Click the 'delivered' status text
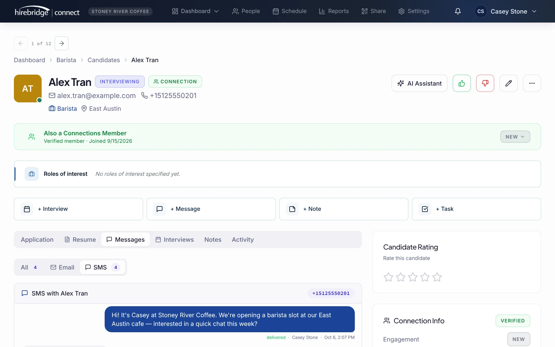 [276, 337]
